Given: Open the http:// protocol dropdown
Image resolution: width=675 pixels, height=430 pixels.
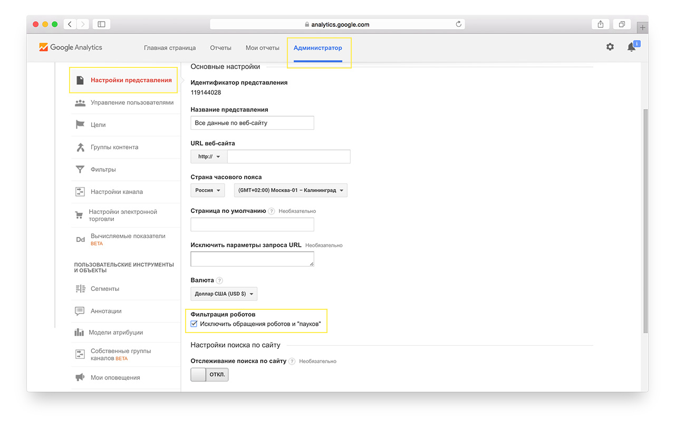Looking at the screenshot, I should point(209,157).
